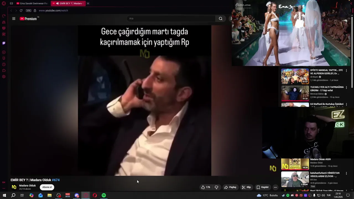This screenshot has height=199, width=354.
Task: Switch TUR keyboard language indicator
Action: pos(329,195)
